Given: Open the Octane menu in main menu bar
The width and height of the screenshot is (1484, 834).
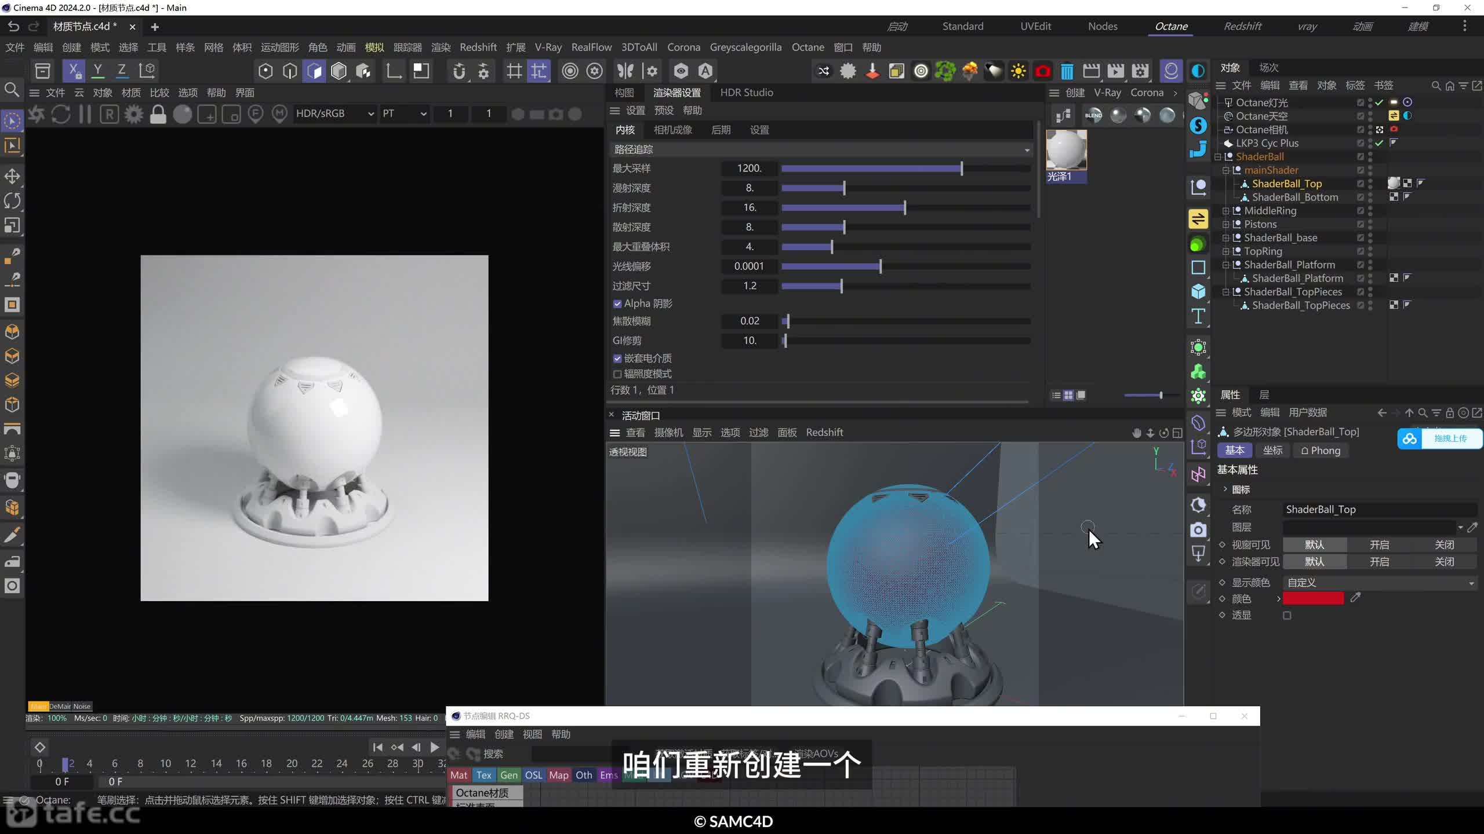Looking at the screenshot, I should tap(808, 47).
